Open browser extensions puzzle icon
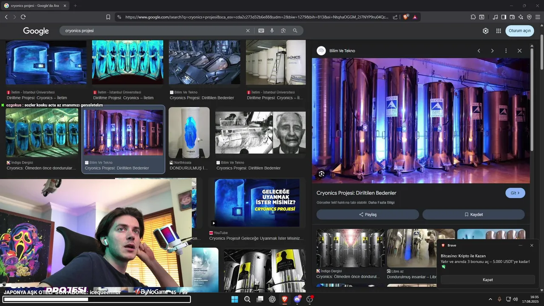 (473, 17)
